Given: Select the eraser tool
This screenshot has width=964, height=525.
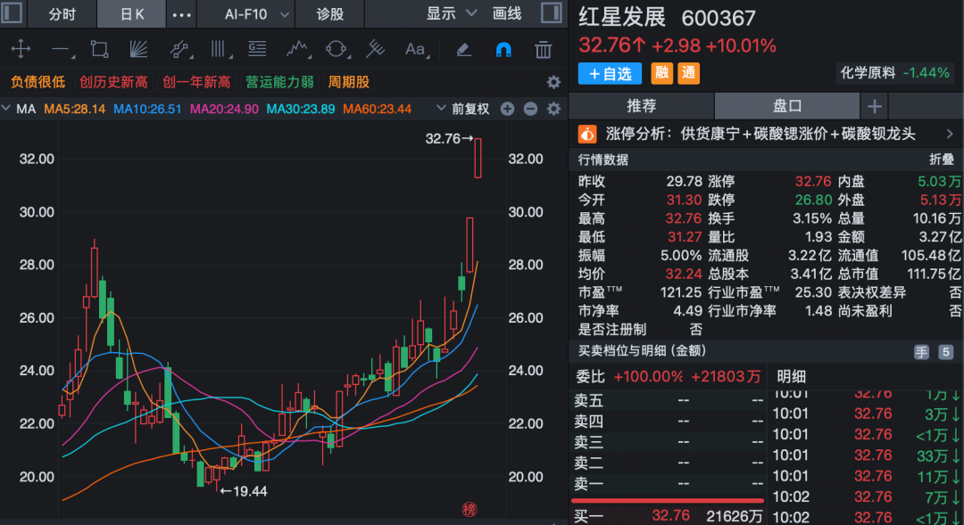Looking at the screenshot, I should point(464,49).
